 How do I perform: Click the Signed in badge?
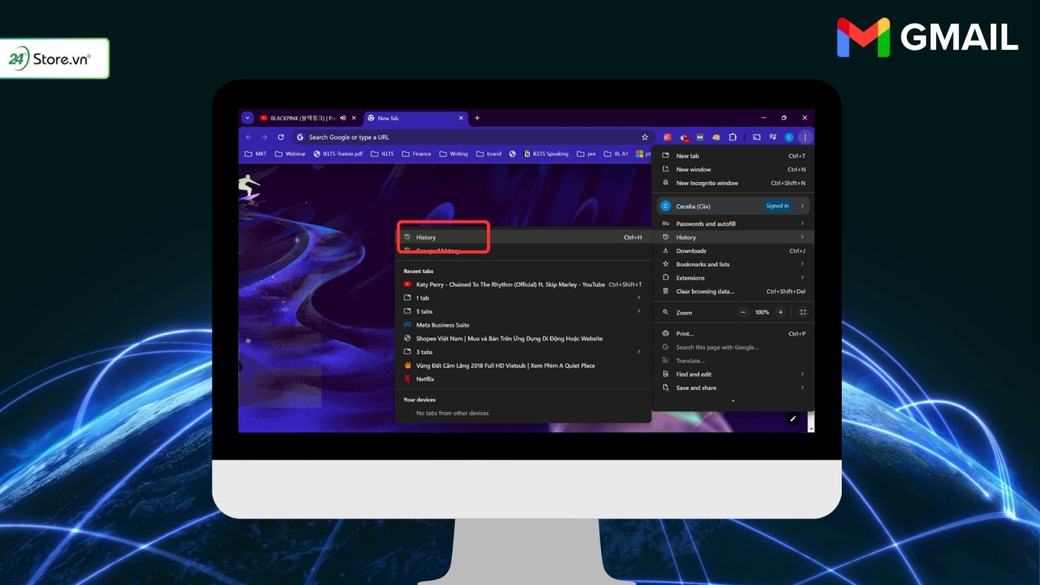click(x=777, y=206)
